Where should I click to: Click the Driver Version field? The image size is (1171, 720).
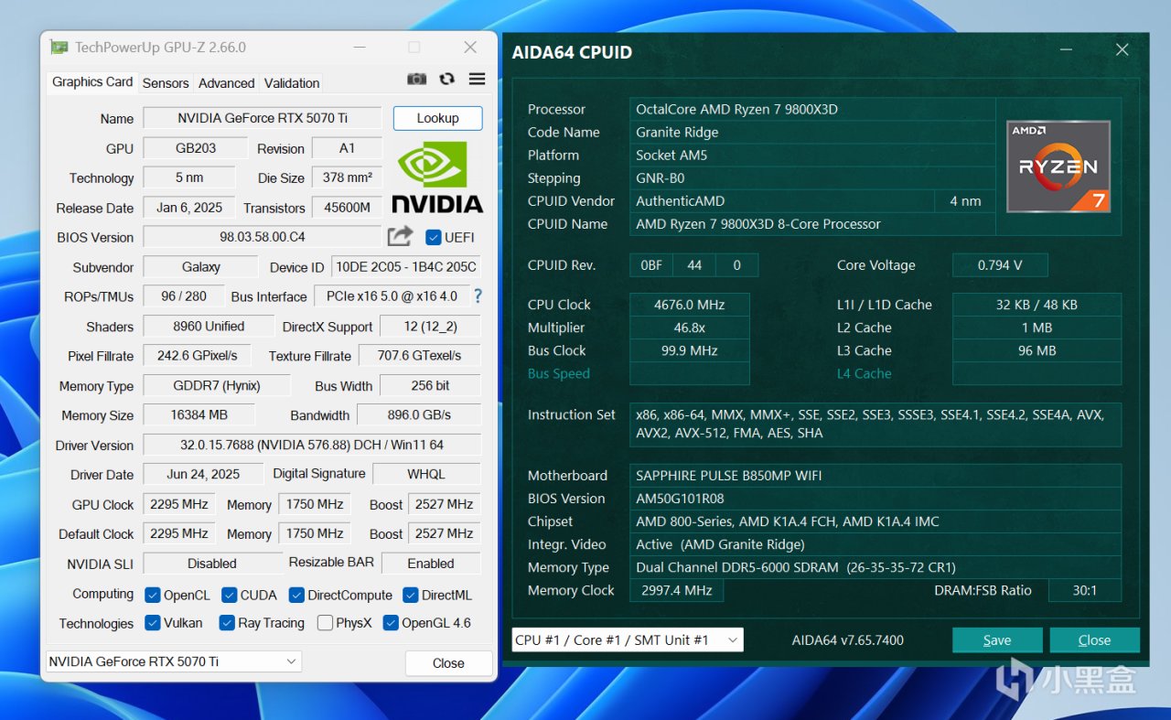312,446
